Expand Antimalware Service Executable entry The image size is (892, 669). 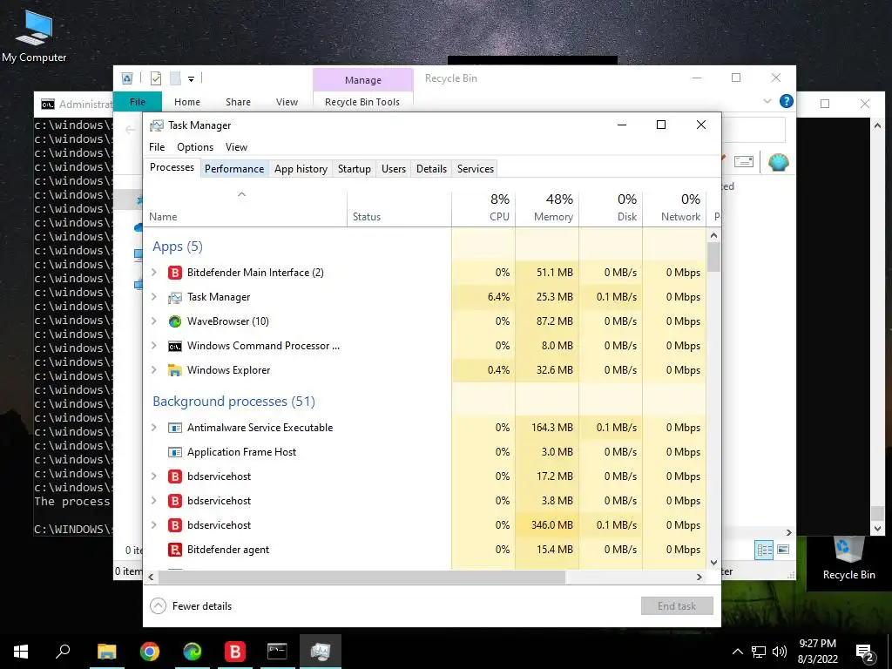(x=153, y=428)
